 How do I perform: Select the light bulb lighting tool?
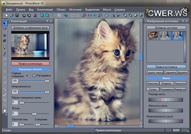pos(4,47)
